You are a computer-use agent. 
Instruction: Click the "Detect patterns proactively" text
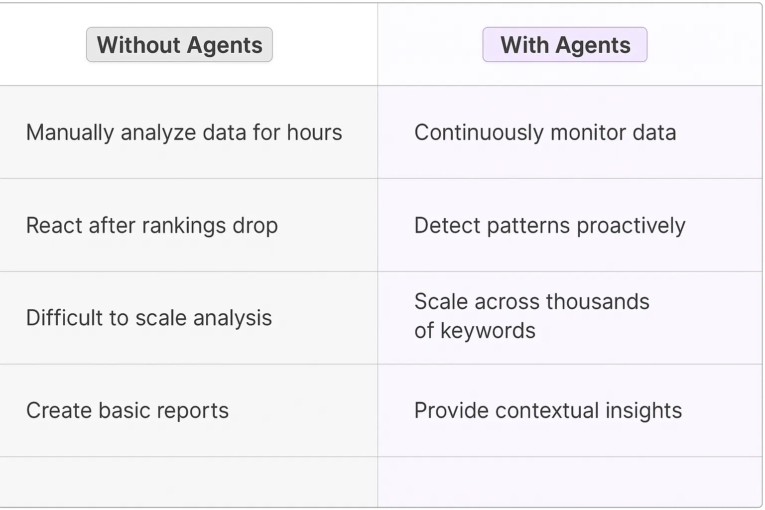click(549, 225)
